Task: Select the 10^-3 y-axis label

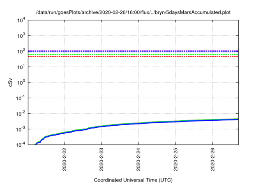Action: (21, 129)
